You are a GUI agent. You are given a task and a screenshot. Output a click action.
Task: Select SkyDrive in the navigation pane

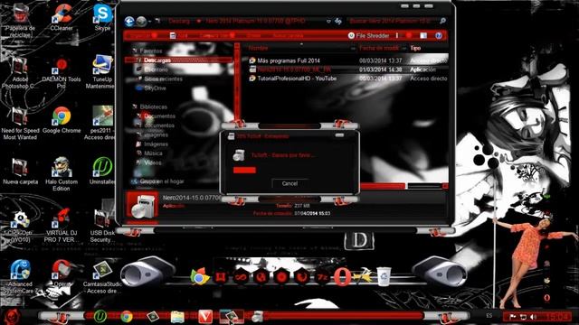point(155,88)
